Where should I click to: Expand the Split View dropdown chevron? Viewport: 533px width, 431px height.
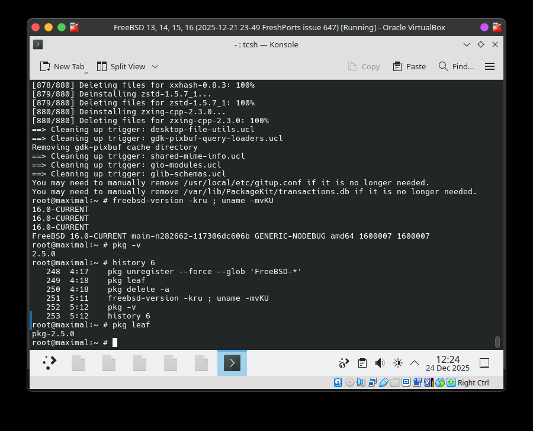pos(155,66)
